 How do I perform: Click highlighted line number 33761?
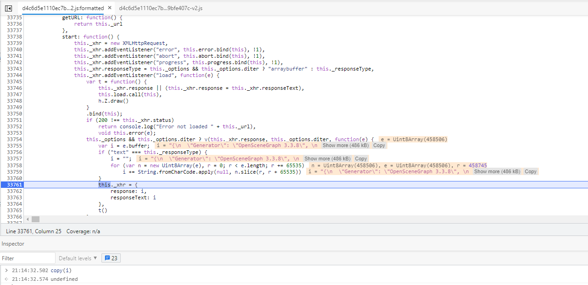tap(14, 185)
